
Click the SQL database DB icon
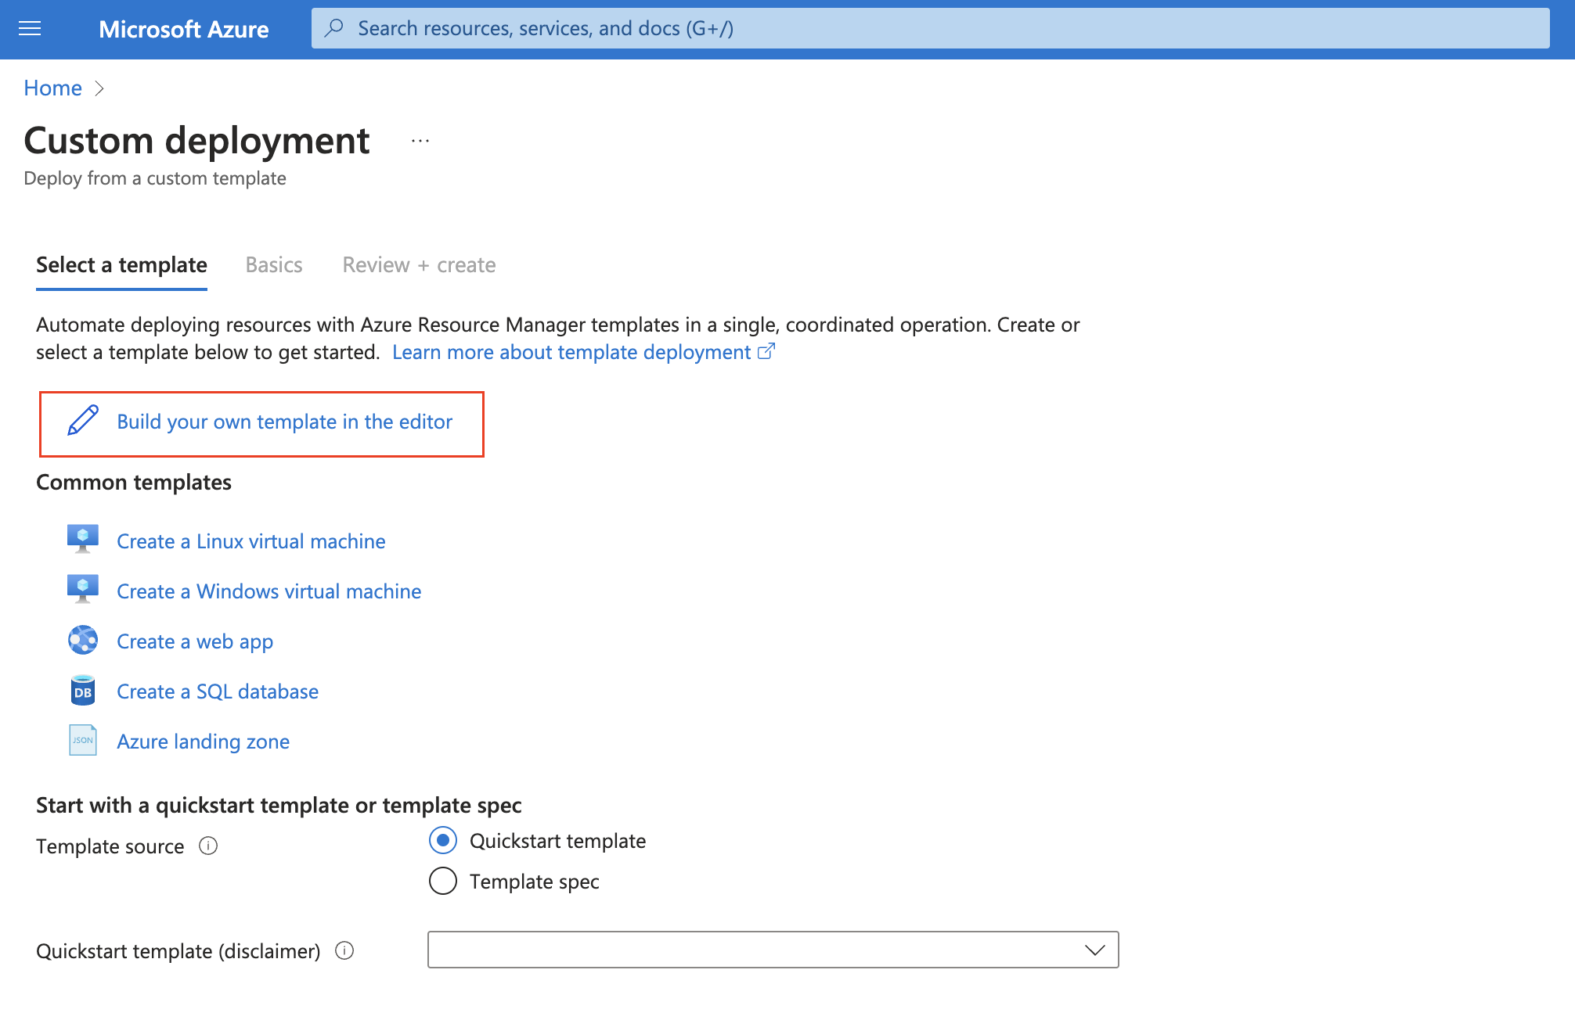click(x=83, y=690)
